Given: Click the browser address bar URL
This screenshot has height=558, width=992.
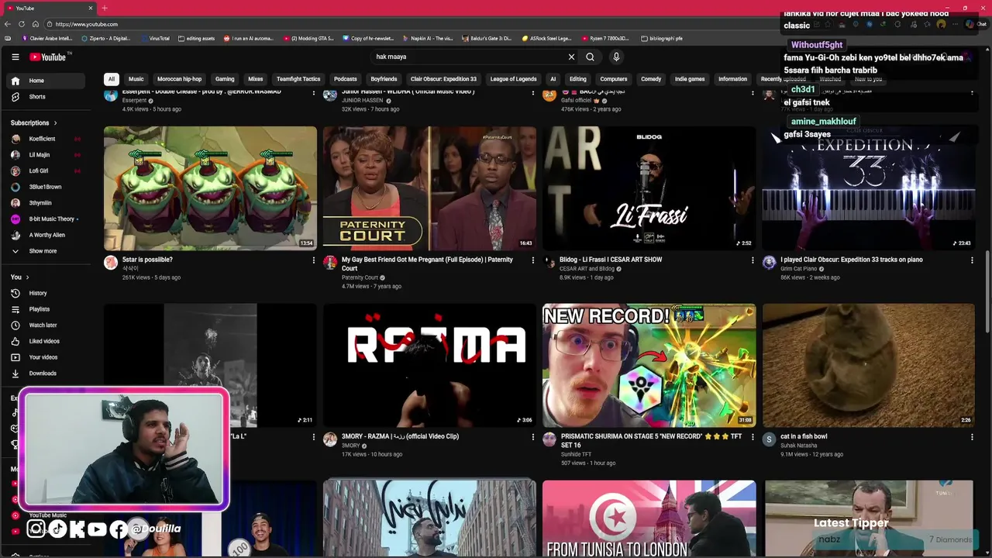Looking at the screenshot, I should (x=87, y=24).
